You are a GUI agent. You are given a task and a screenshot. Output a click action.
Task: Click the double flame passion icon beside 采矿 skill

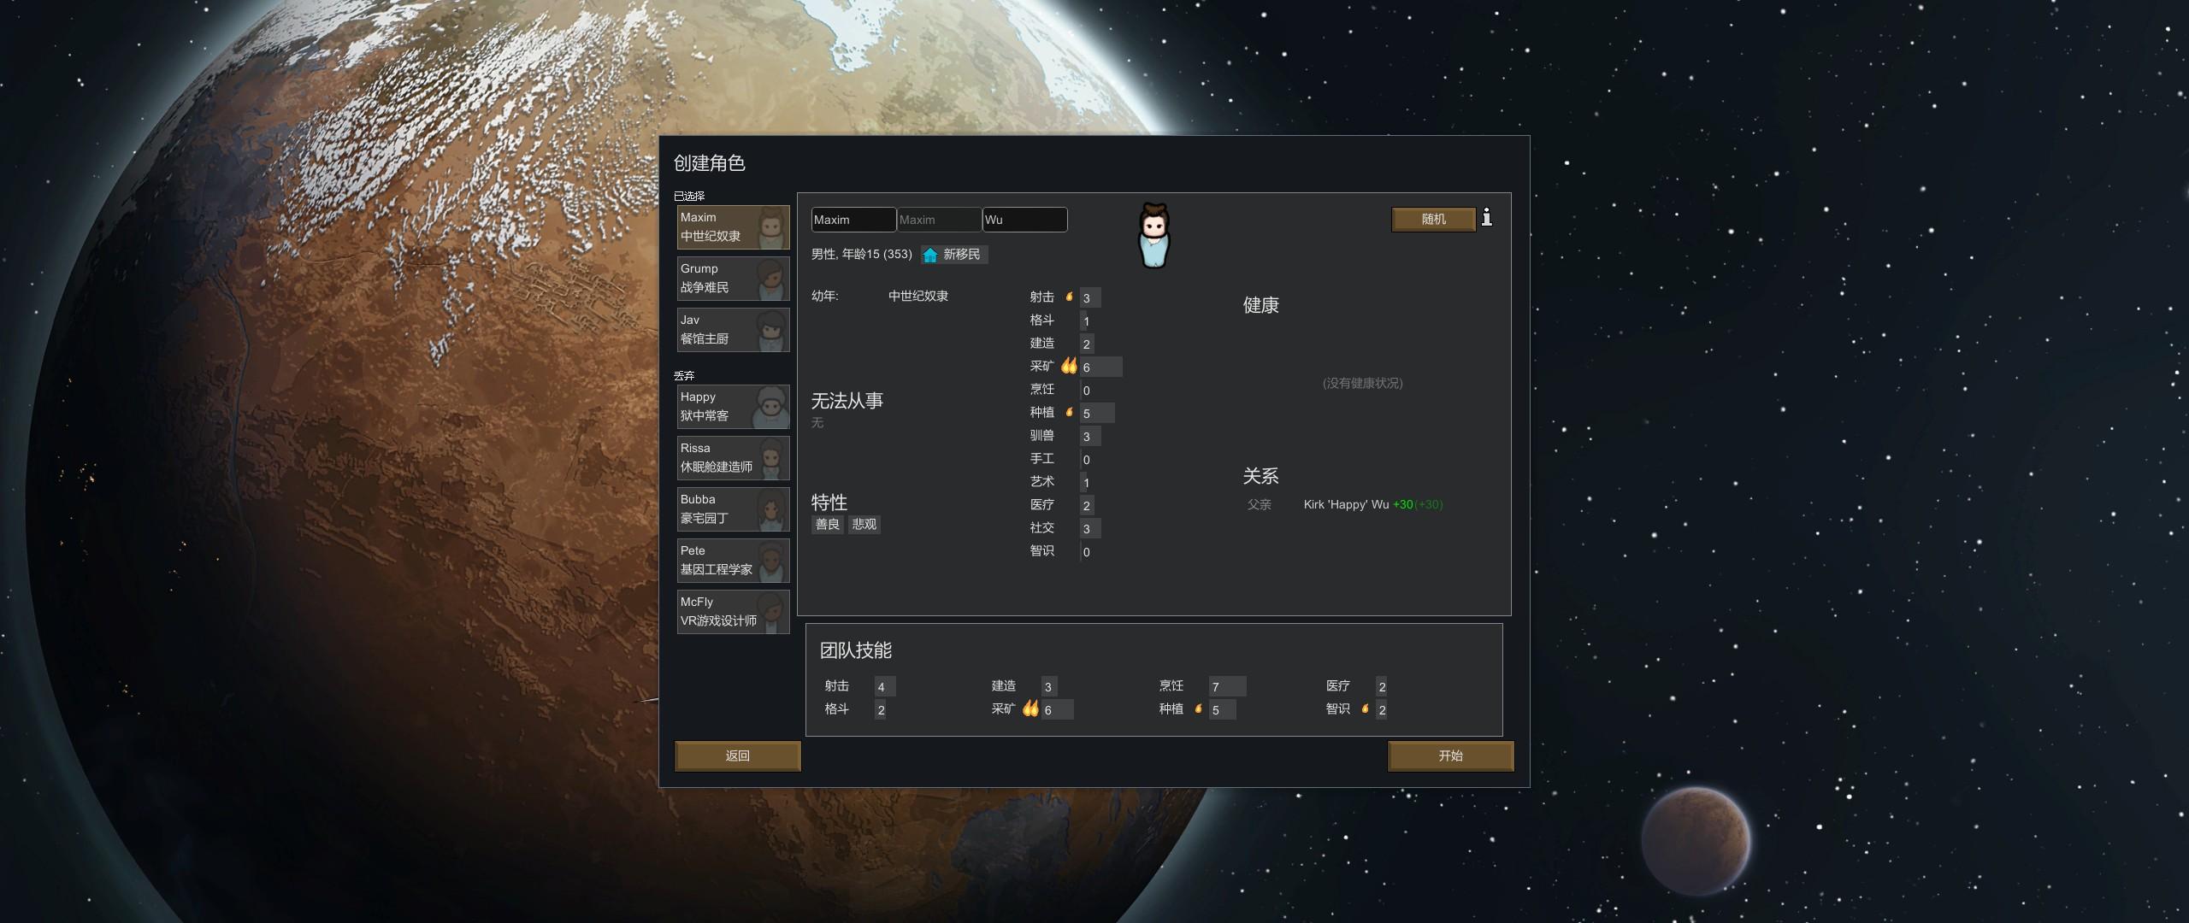(1070, 367)
